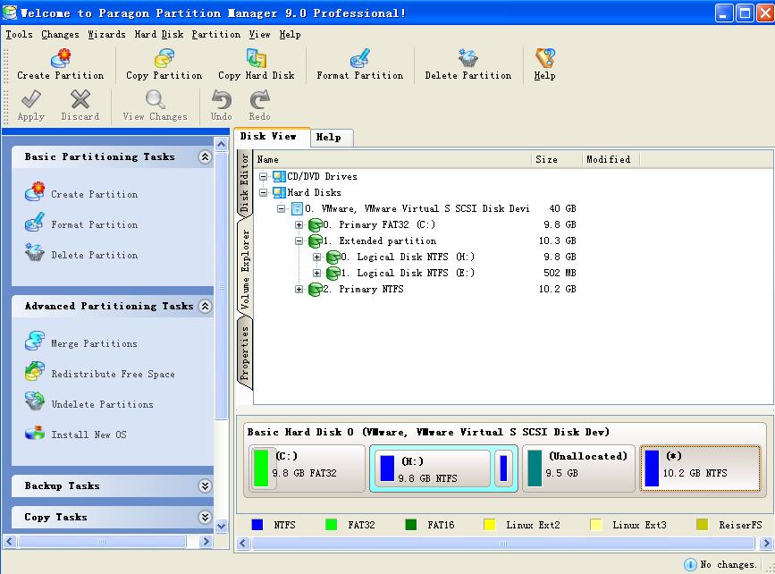
Task: Click the Redo arrow icon
Action: click(x=259, y=99)
